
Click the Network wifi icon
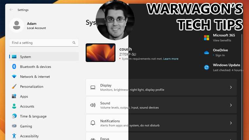click(x=14, y=77)
